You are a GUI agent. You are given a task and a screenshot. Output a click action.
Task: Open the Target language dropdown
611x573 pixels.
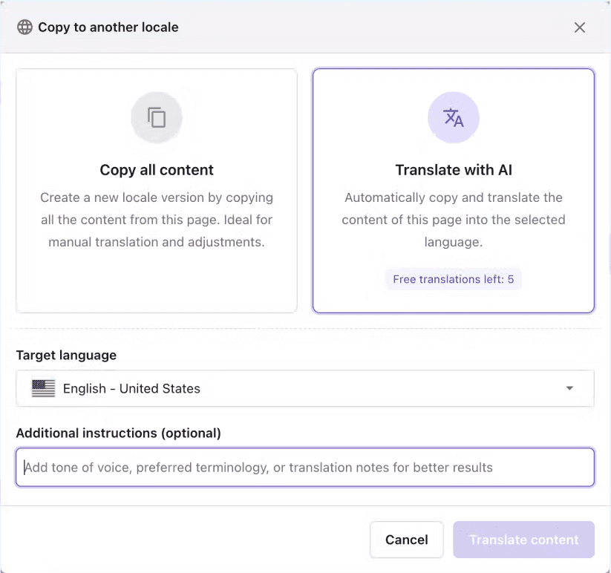pos(305,388)
